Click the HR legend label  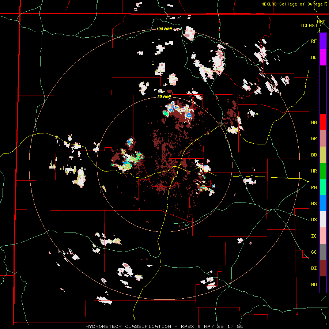tap(314, 171)
